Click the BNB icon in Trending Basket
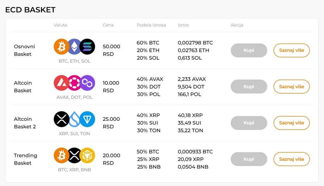This screenshot has height=186, width=324. (x=87, y=155)
